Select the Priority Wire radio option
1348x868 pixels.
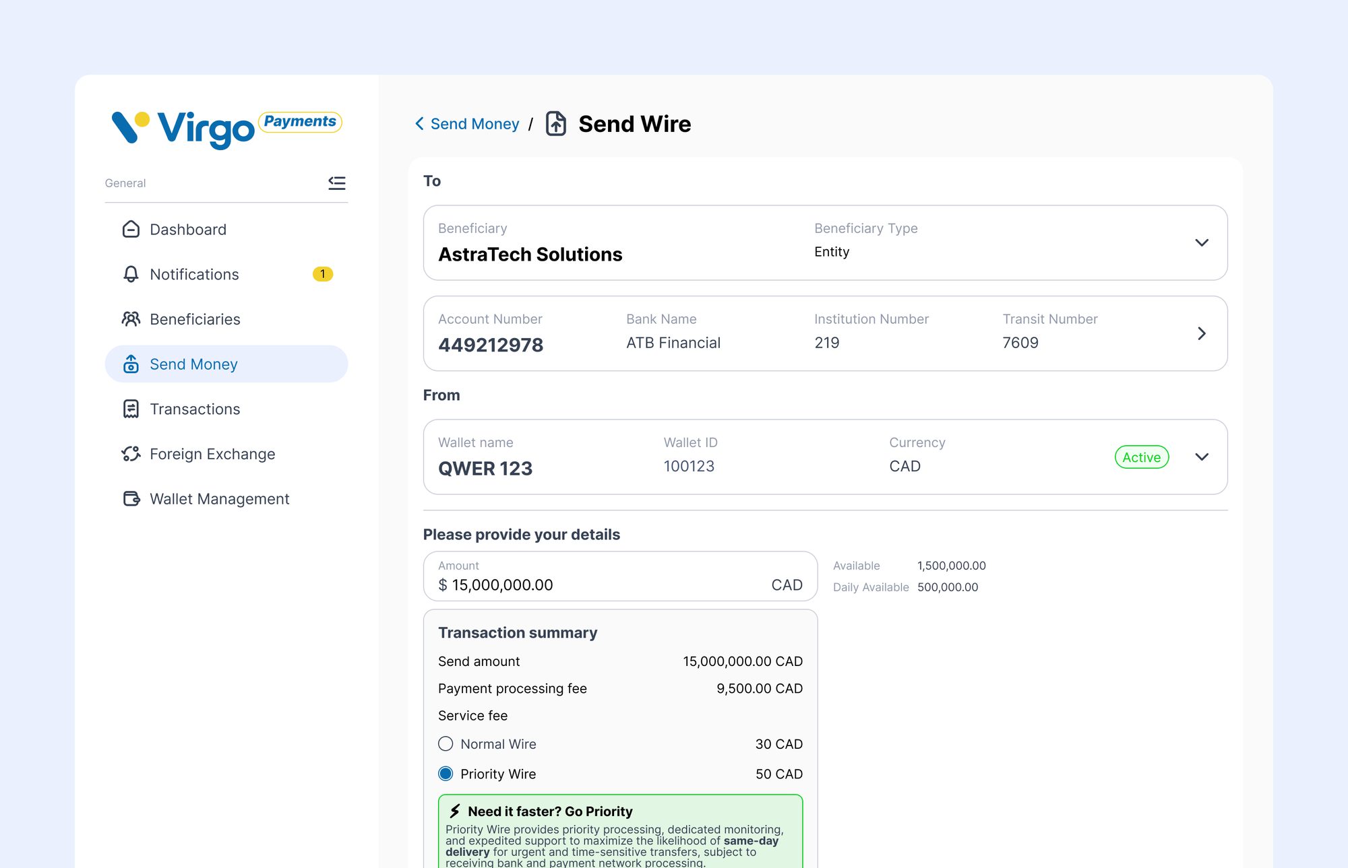446,774
